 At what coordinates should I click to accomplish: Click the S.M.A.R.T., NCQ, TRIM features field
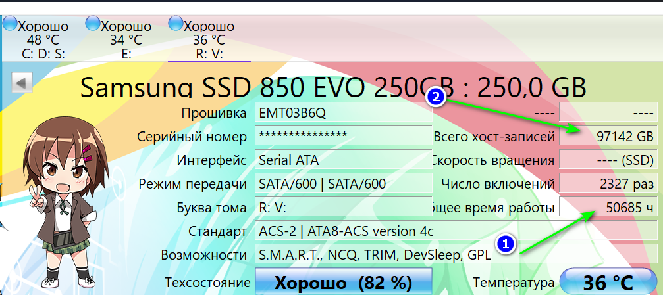click(456, 255)
